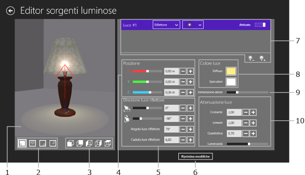The width and height of the screenshot is (305, 175).
Task: Remove light with the bulb minus icon
Action: pos(251,58)
